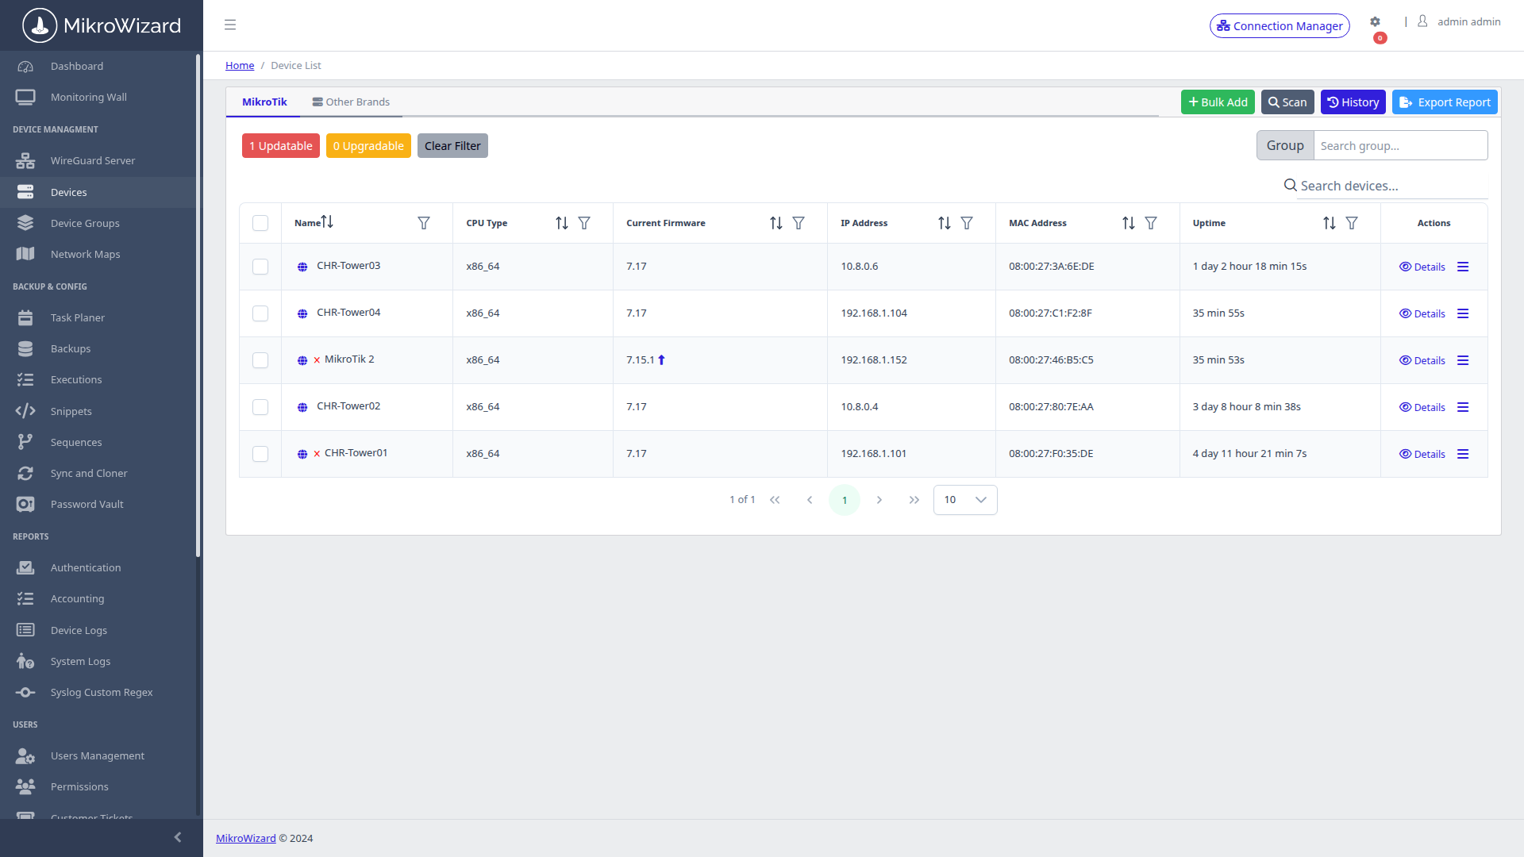
Task: Click the globe icon beside CHR-Tower03
Action: 302,267
